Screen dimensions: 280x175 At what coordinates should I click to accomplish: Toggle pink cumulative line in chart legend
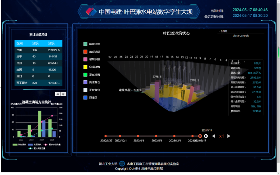[52, 145]
